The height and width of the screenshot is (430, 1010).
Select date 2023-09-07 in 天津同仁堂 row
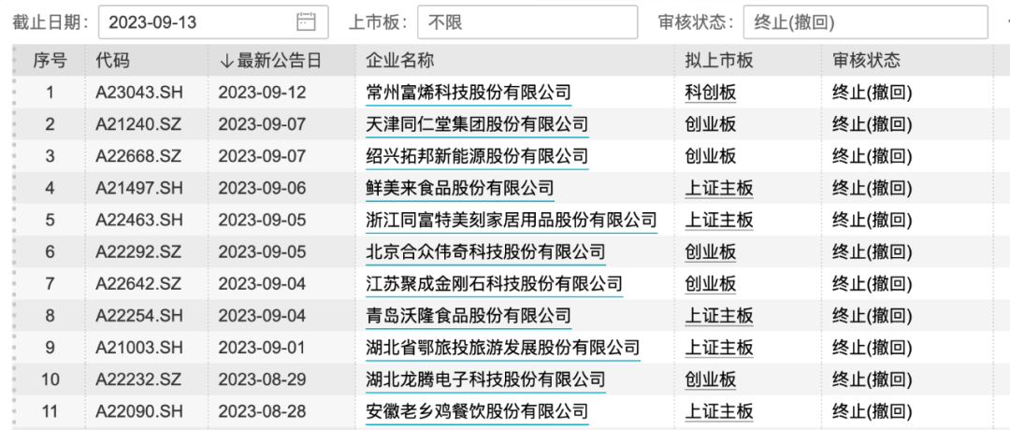tap(262, 124)
